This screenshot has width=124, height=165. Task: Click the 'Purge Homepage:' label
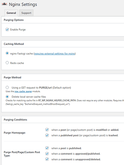[15, 133]
